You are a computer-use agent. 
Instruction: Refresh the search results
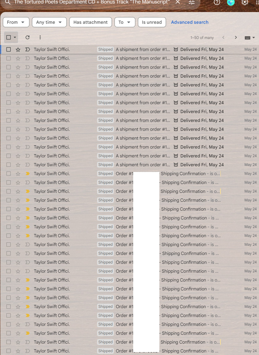click(28, 37)
